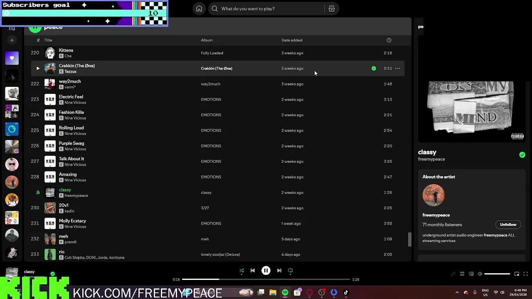
Task: Unfollow the artist freemypeace
Action: [508, 225]
